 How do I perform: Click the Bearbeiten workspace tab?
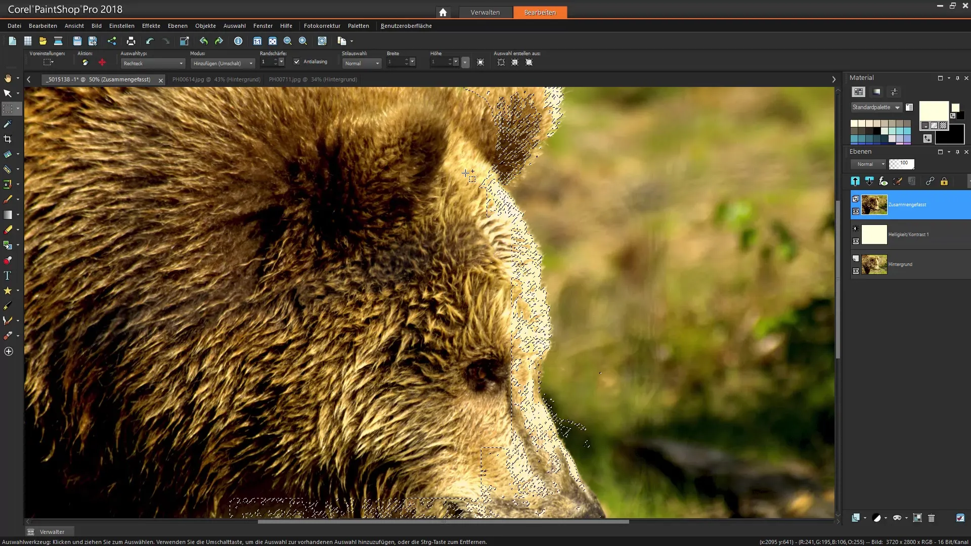click(540, 12)
